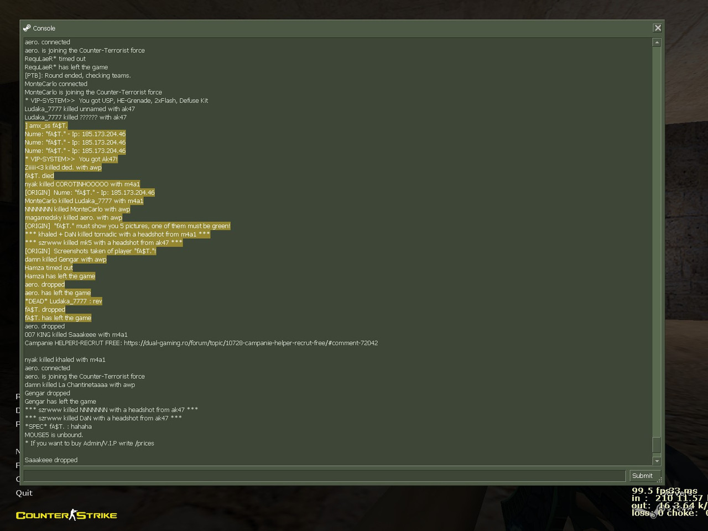Click the console scrollbar down arrow
Image resolution: width=708 pixels, height=531 pixels.
click(657, 461)
